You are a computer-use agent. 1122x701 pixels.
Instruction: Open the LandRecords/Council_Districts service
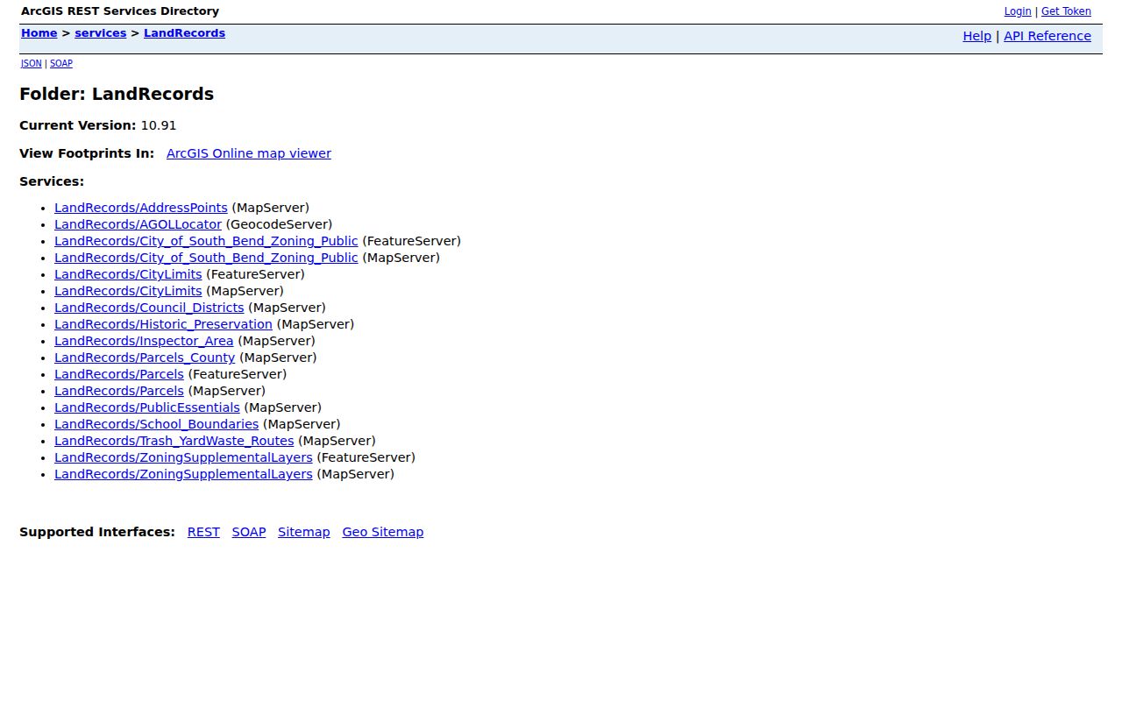pyautogui.click(x=149, y=308)
